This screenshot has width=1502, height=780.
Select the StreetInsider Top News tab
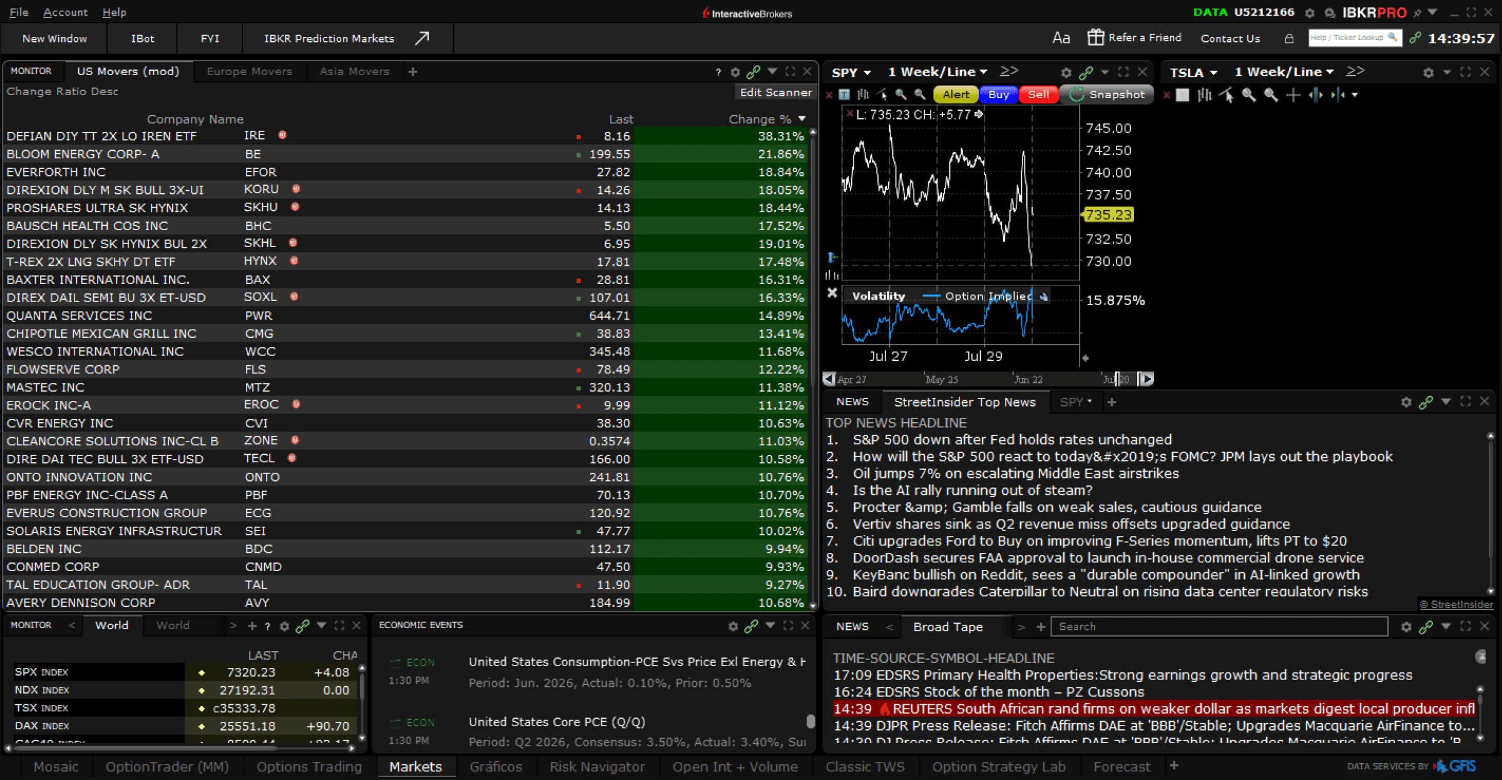click(x=964, y=402)
